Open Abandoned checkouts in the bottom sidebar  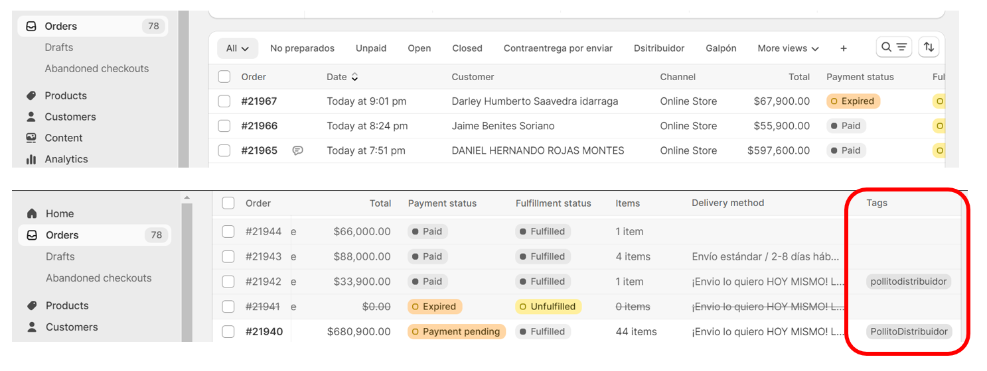coord(99,278)
